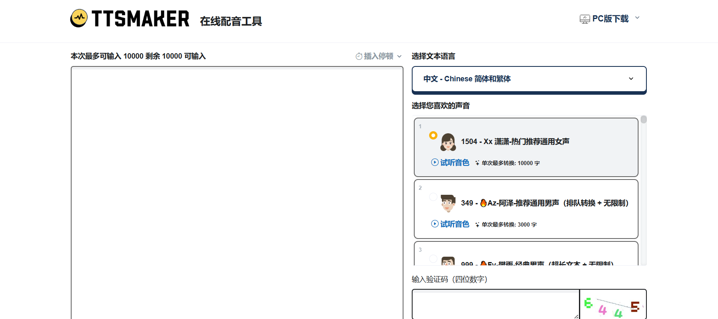Select the 349 Az-阿泽 voice radio button
Image resolution: width=718 pixels, height=319 pixels.
(433, 197)
